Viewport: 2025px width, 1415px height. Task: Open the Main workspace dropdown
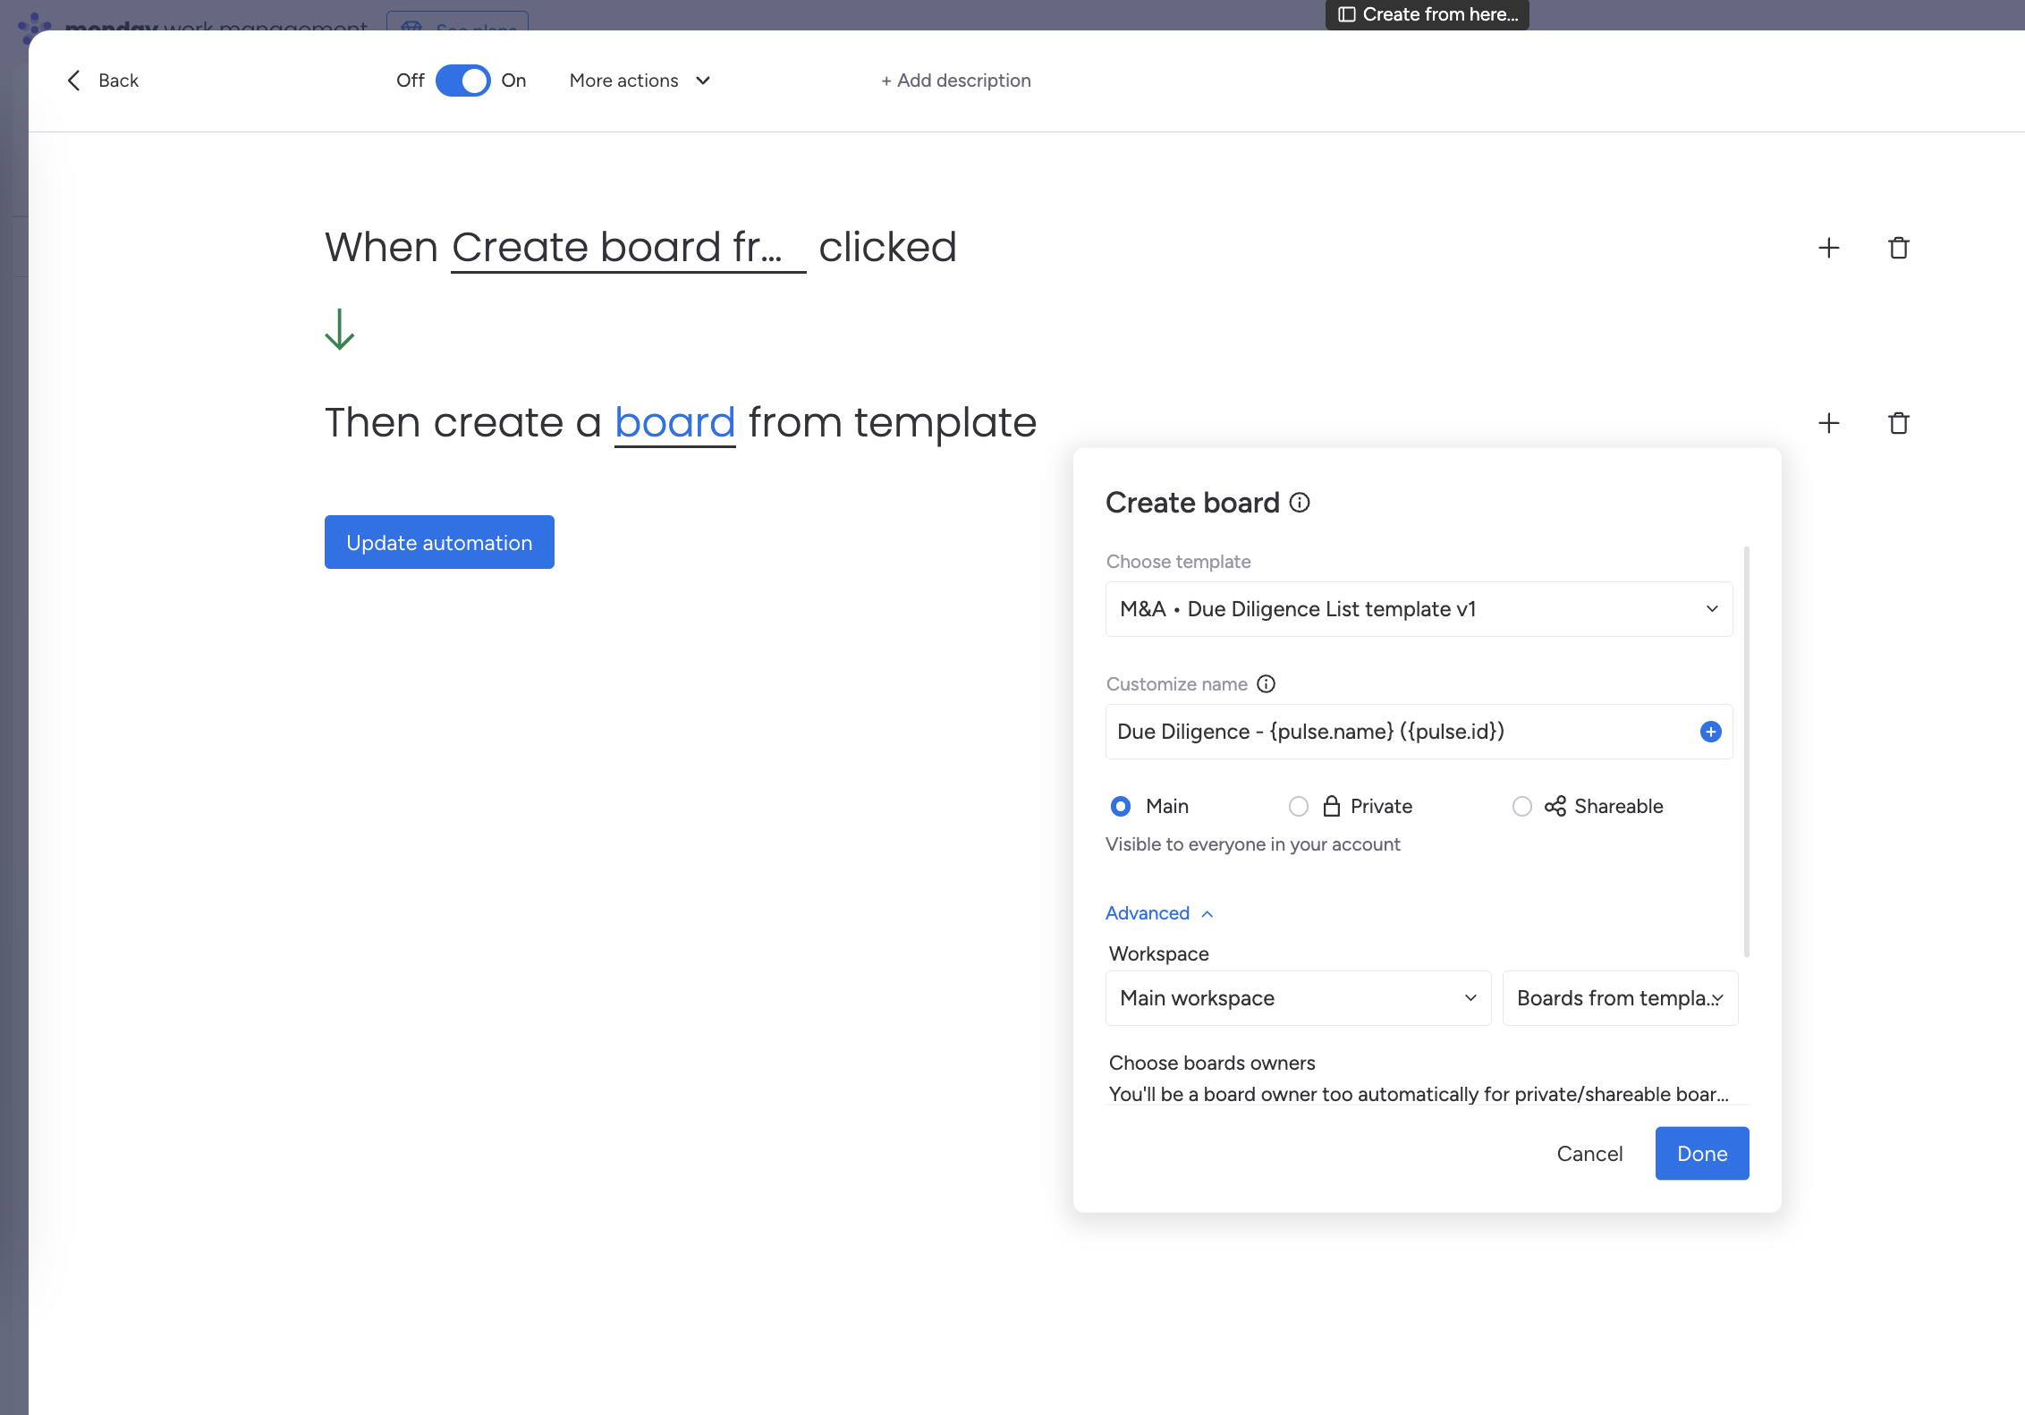click(x=1298, y=998)
